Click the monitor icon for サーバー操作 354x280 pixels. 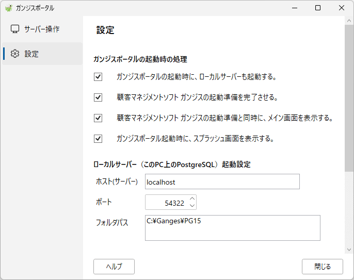(15, 29)
